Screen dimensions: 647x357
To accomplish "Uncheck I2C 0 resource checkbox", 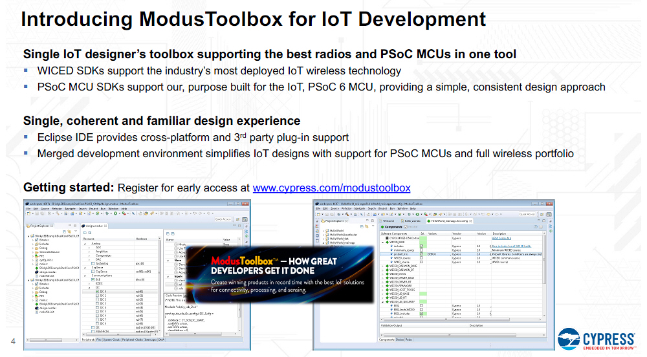I will (x=98, y=292).
